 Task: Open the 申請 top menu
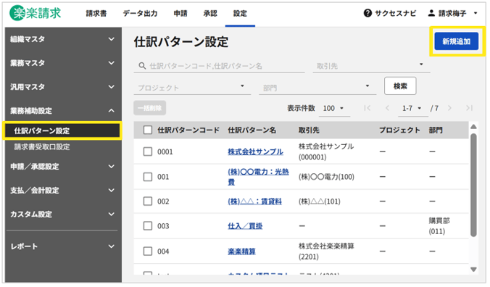(x=180, y=14)
